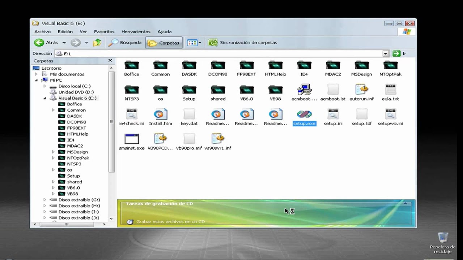
Task: Select the HTMLHelp folder icon in file pane
Action: 275,65
